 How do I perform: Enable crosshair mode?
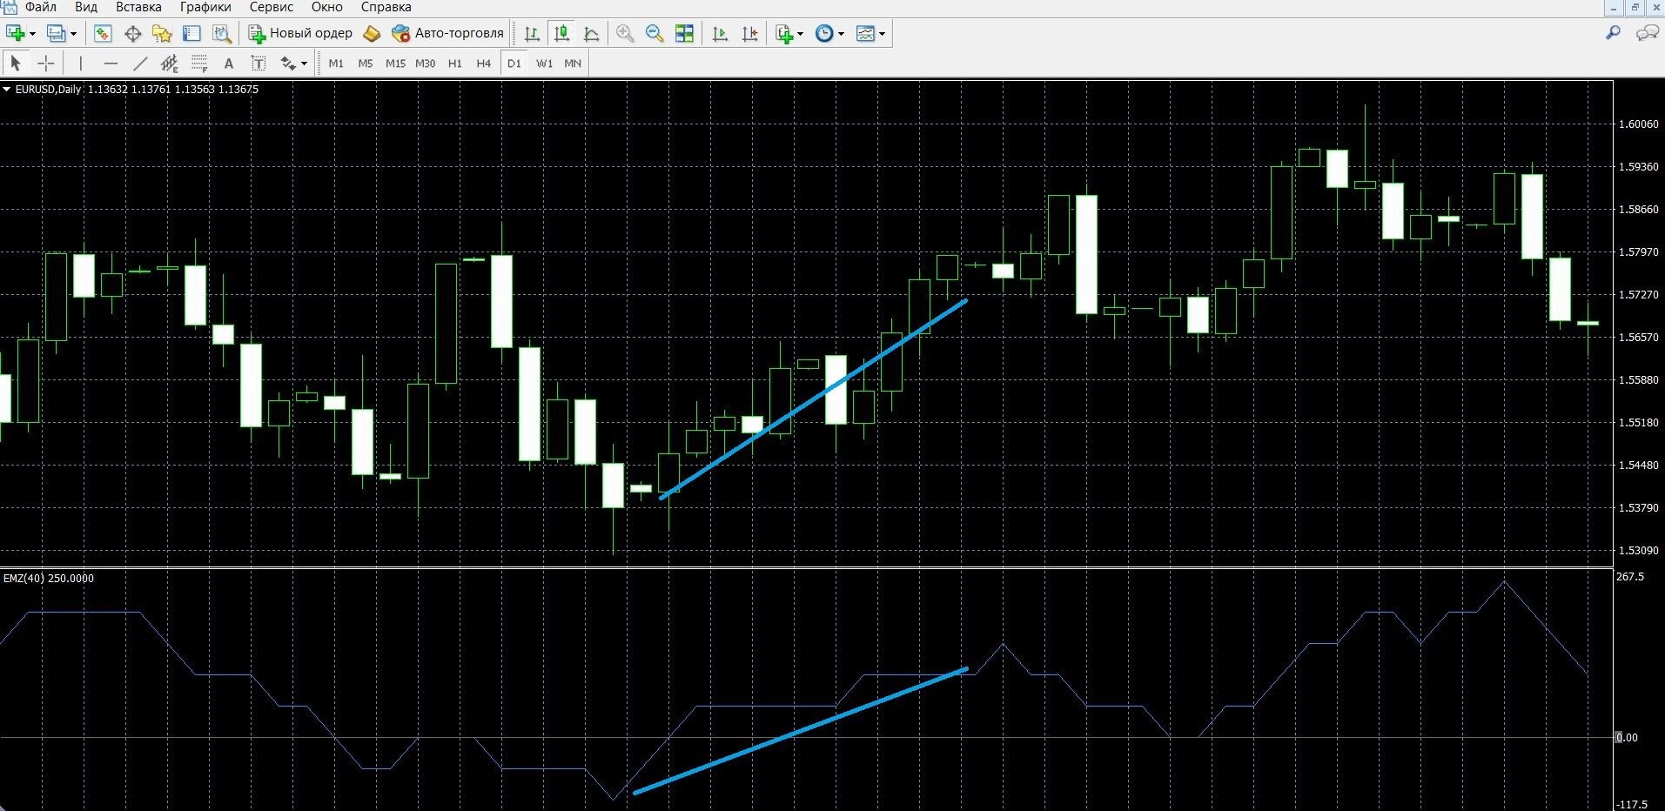[x=45, y=64]
